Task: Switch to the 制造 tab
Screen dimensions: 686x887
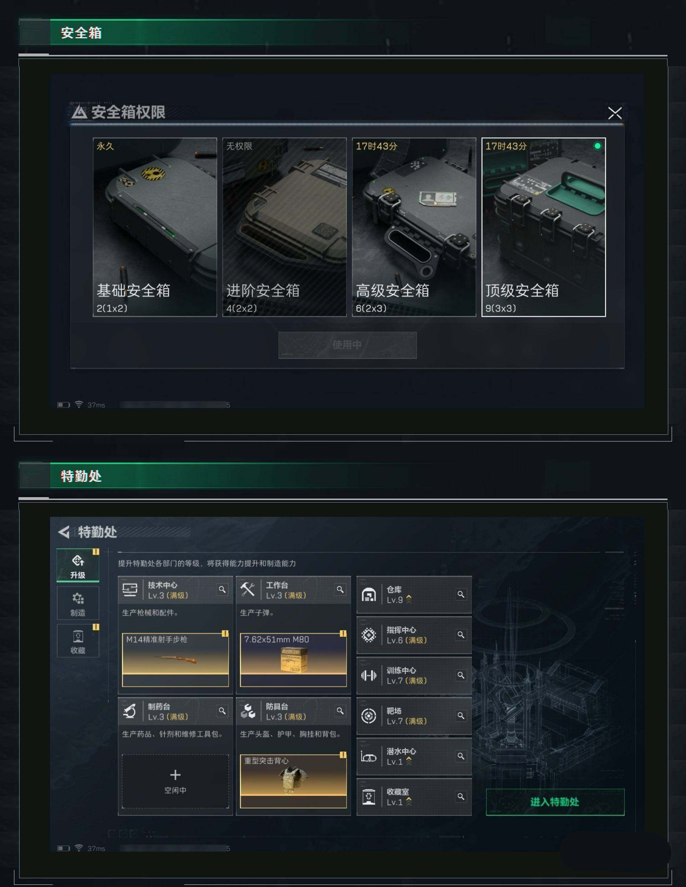Action: (78, 603)
